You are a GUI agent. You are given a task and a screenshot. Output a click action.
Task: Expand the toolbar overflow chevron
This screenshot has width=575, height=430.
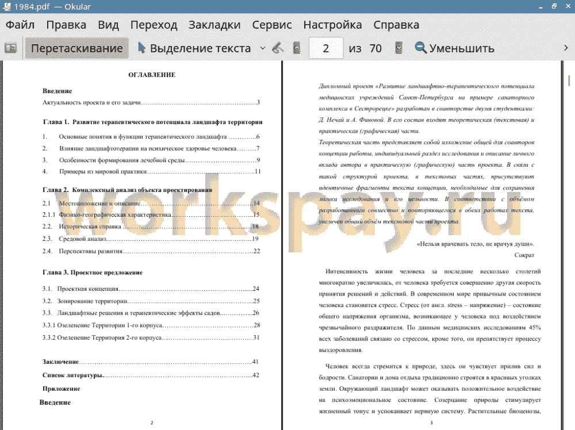[566, 48]
